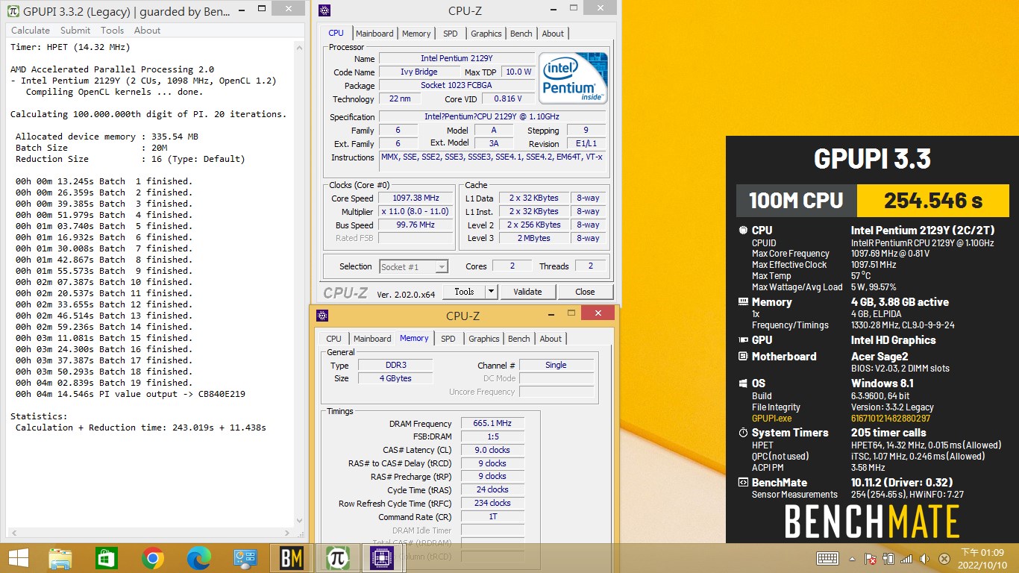
Task: Click the lower CPU-Z window title icon
Action: coord(322,316)
